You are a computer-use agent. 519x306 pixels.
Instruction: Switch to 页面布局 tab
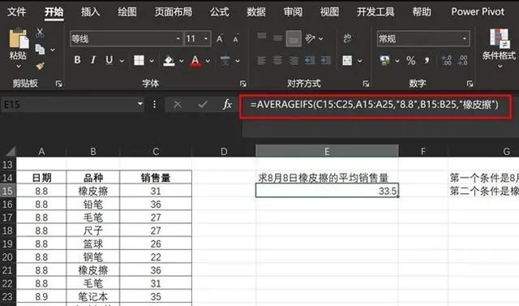[174, 12]
